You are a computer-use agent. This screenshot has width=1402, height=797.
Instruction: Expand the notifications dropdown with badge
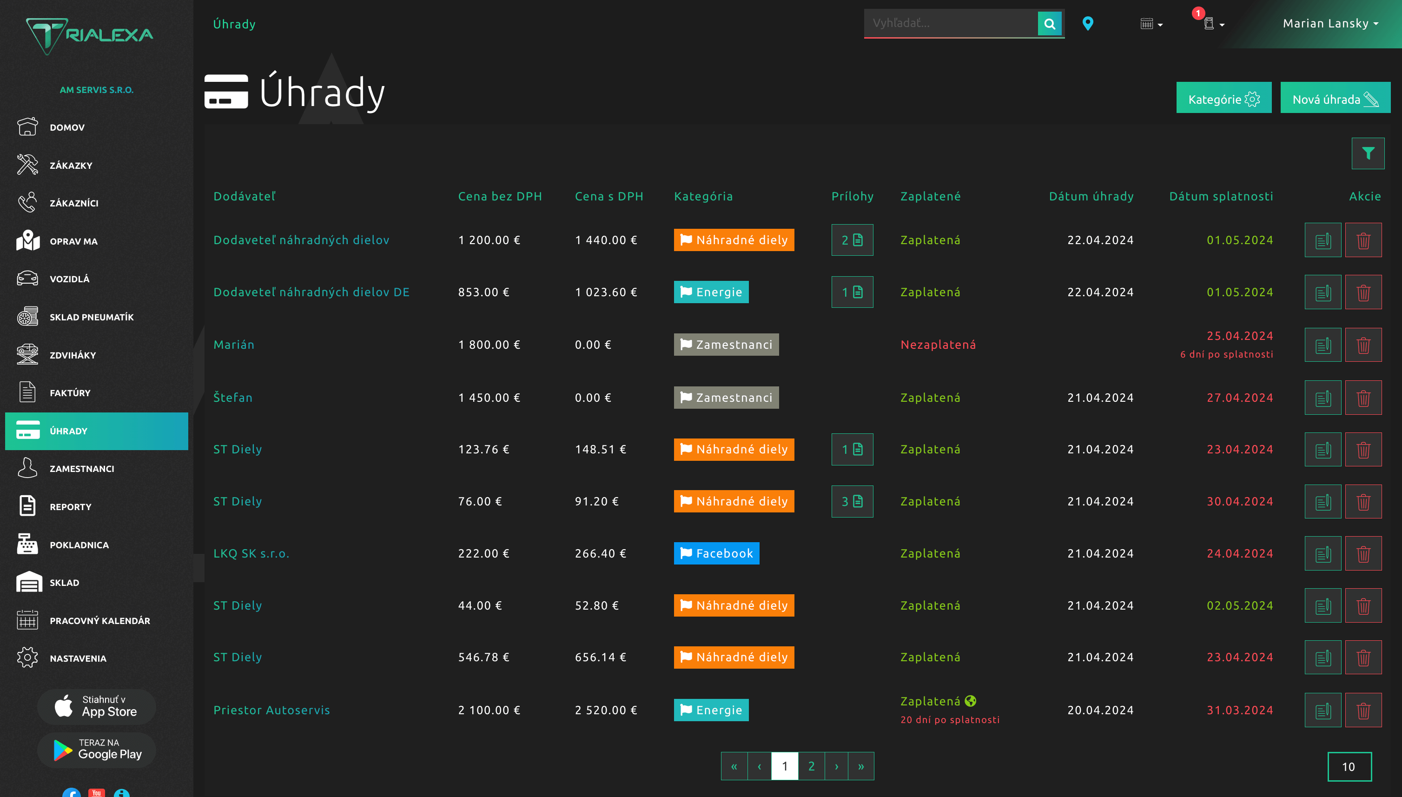1214,24
